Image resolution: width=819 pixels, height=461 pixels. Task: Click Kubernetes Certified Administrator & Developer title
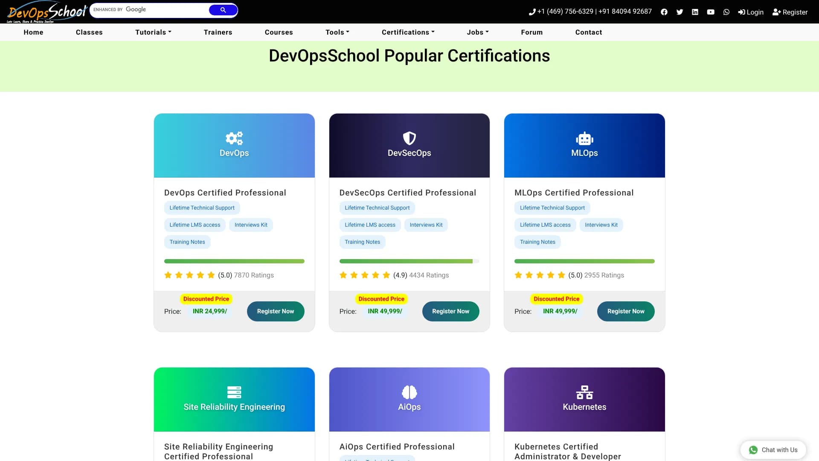click(x=568, y=452)
